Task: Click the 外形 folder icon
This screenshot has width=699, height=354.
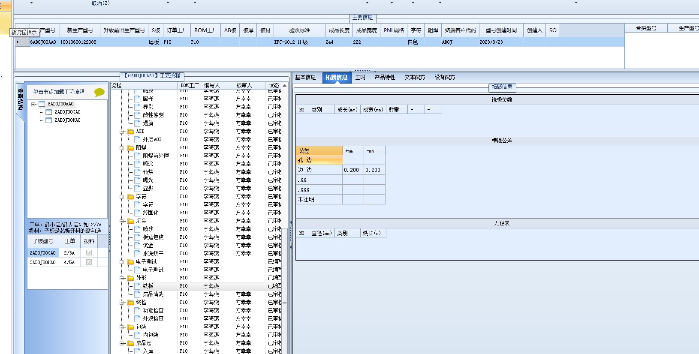Action: coord(130,278)
